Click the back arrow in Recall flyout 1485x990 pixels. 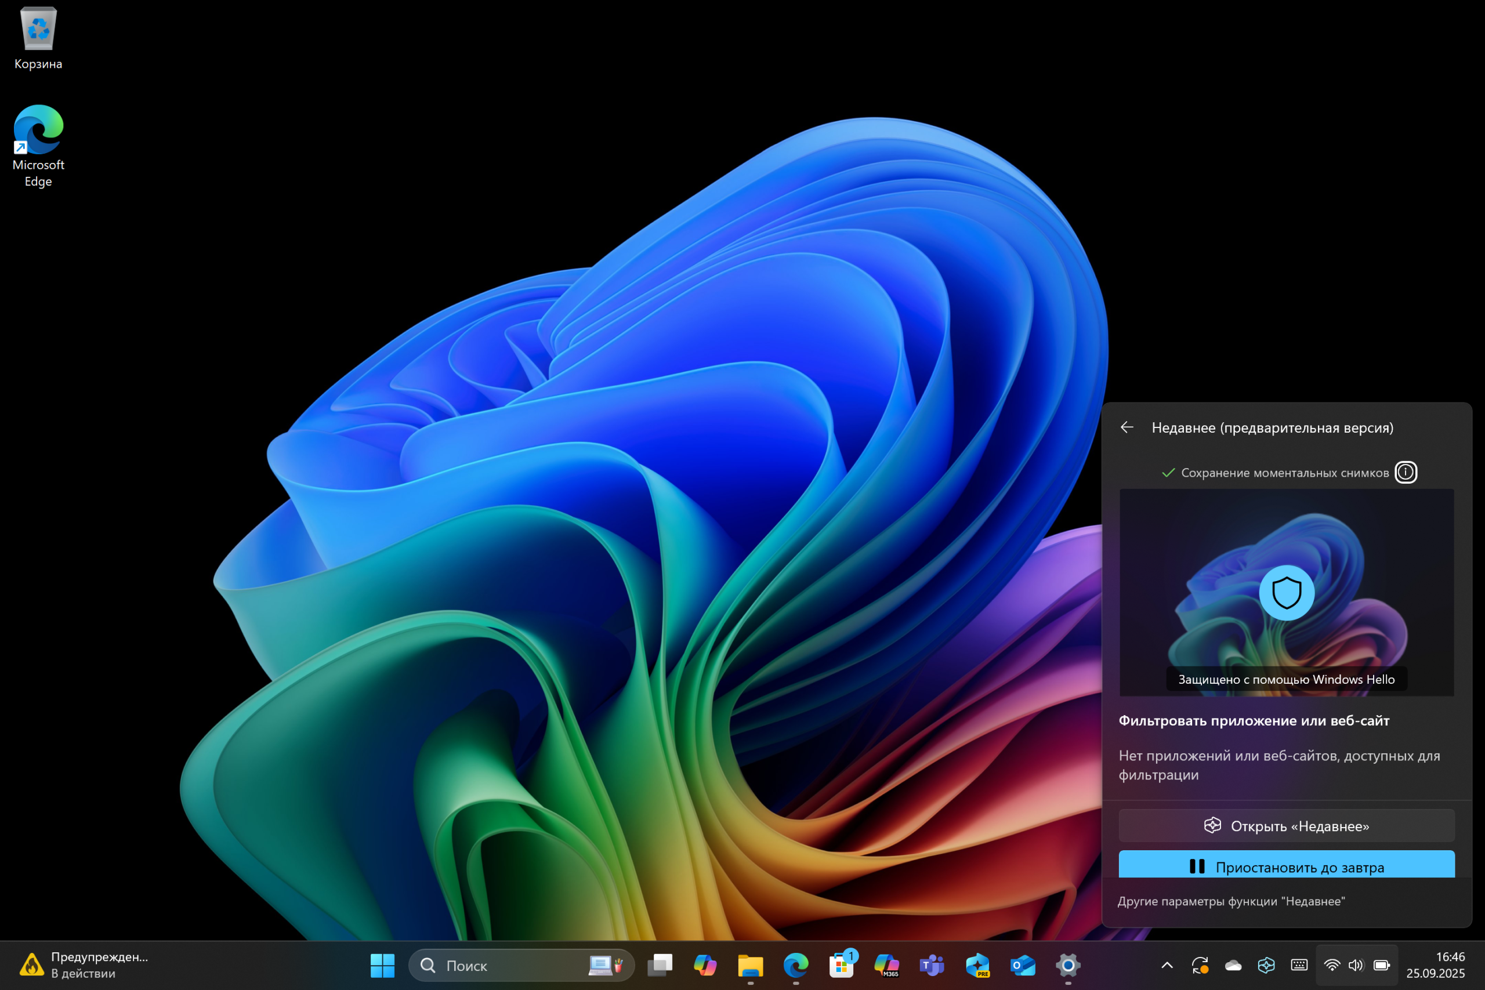point(1127,427)
